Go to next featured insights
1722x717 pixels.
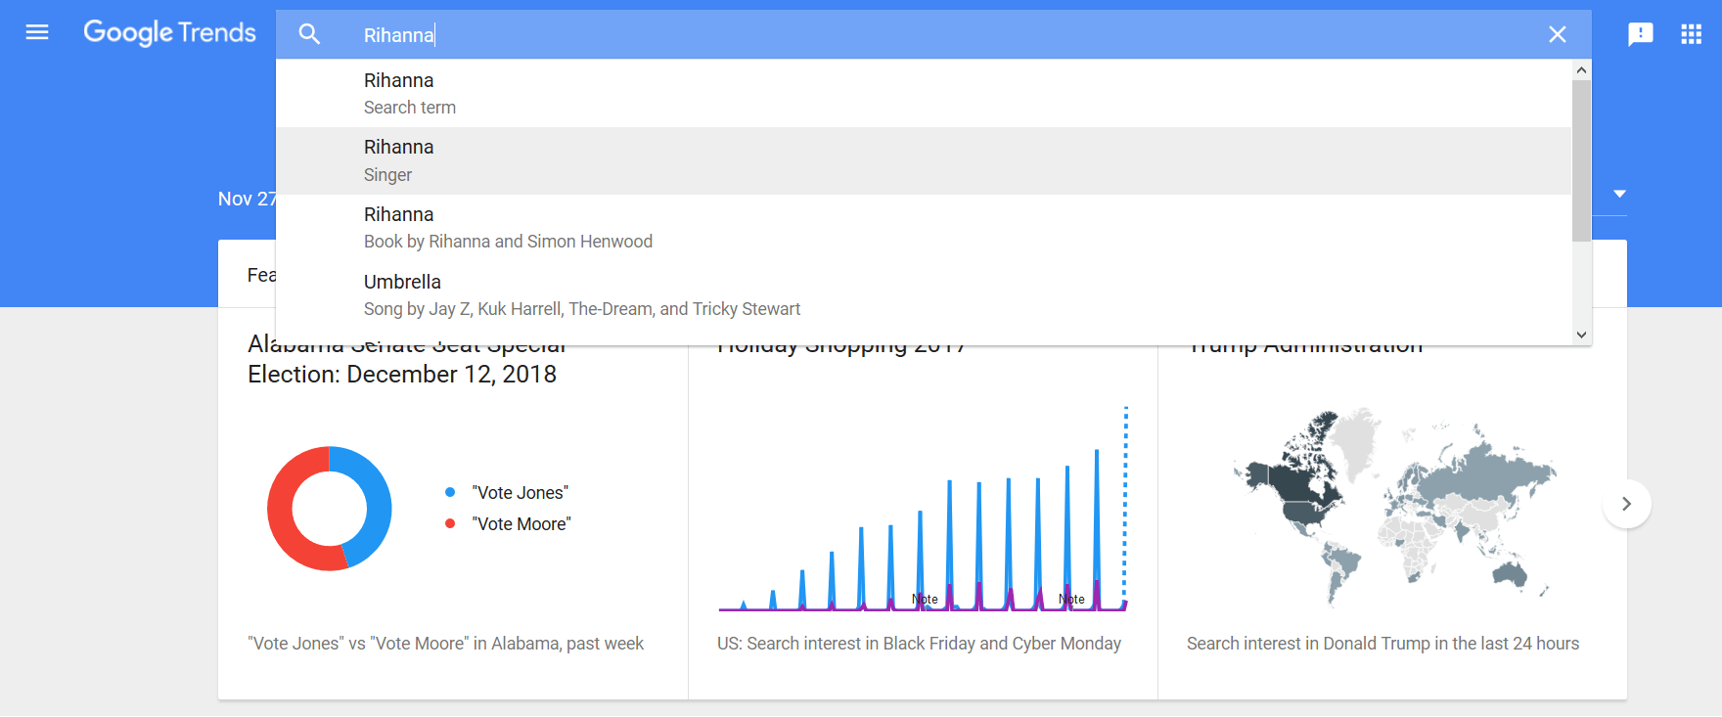pos(1626,504)
